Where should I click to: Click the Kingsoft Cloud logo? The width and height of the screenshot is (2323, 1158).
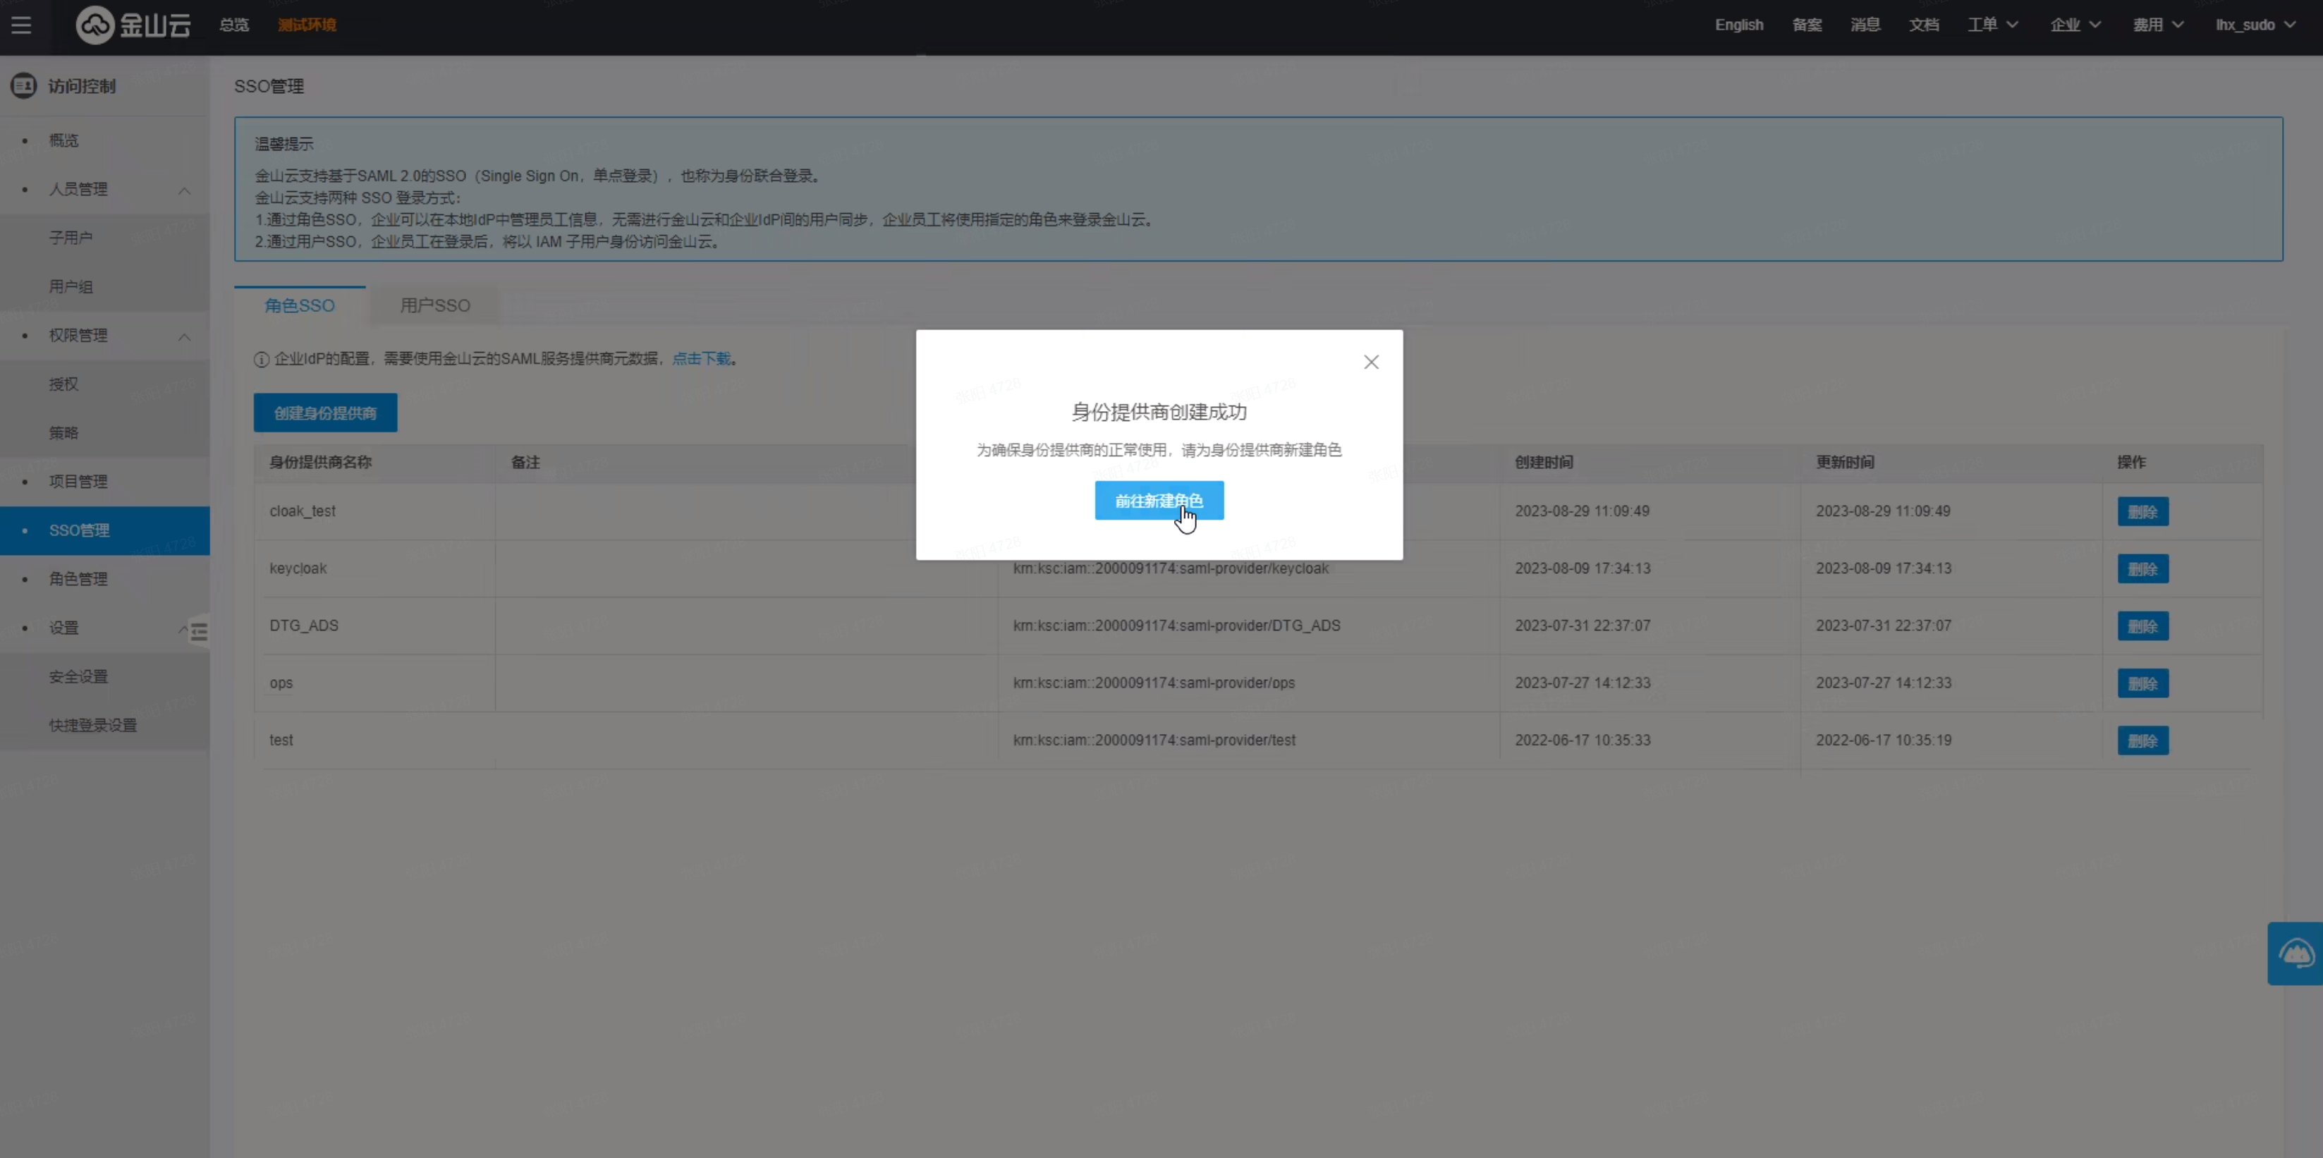(x=133, y=25)
